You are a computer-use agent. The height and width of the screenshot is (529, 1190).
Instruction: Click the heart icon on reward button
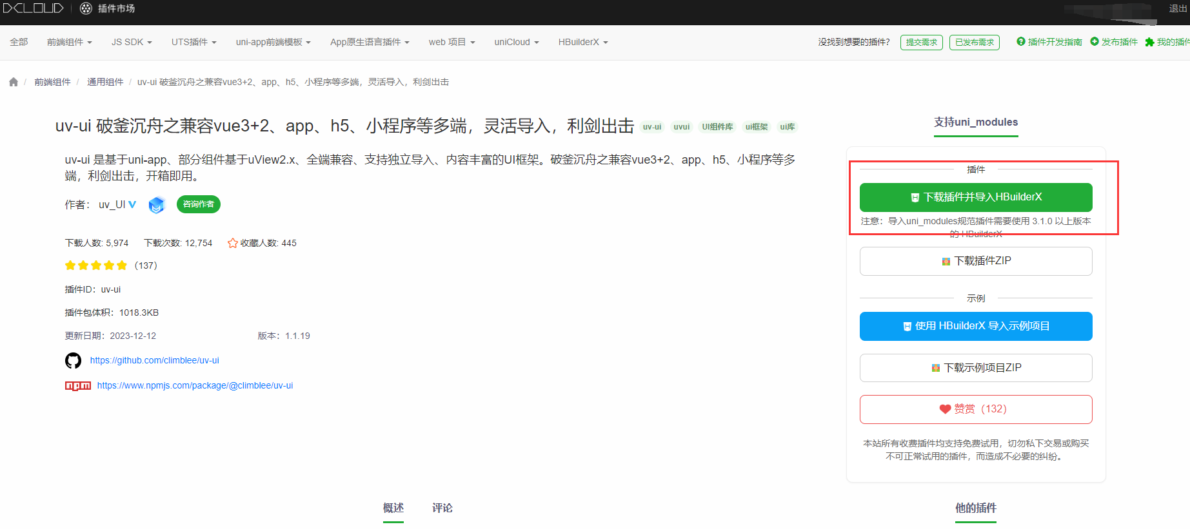[945, 409]
